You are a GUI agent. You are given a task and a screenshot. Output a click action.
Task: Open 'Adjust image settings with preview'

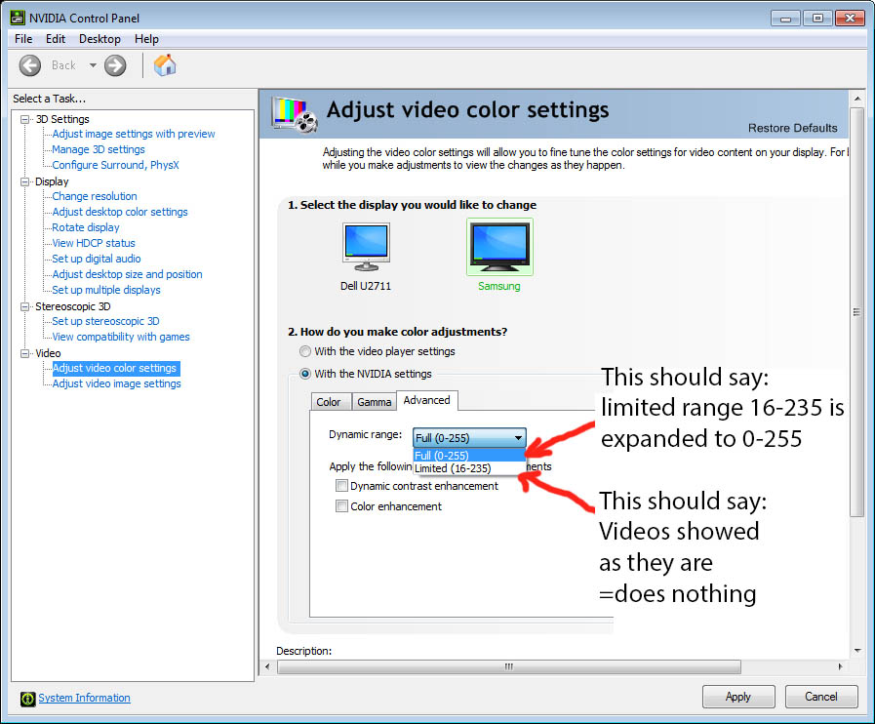[x=134, y=134]
